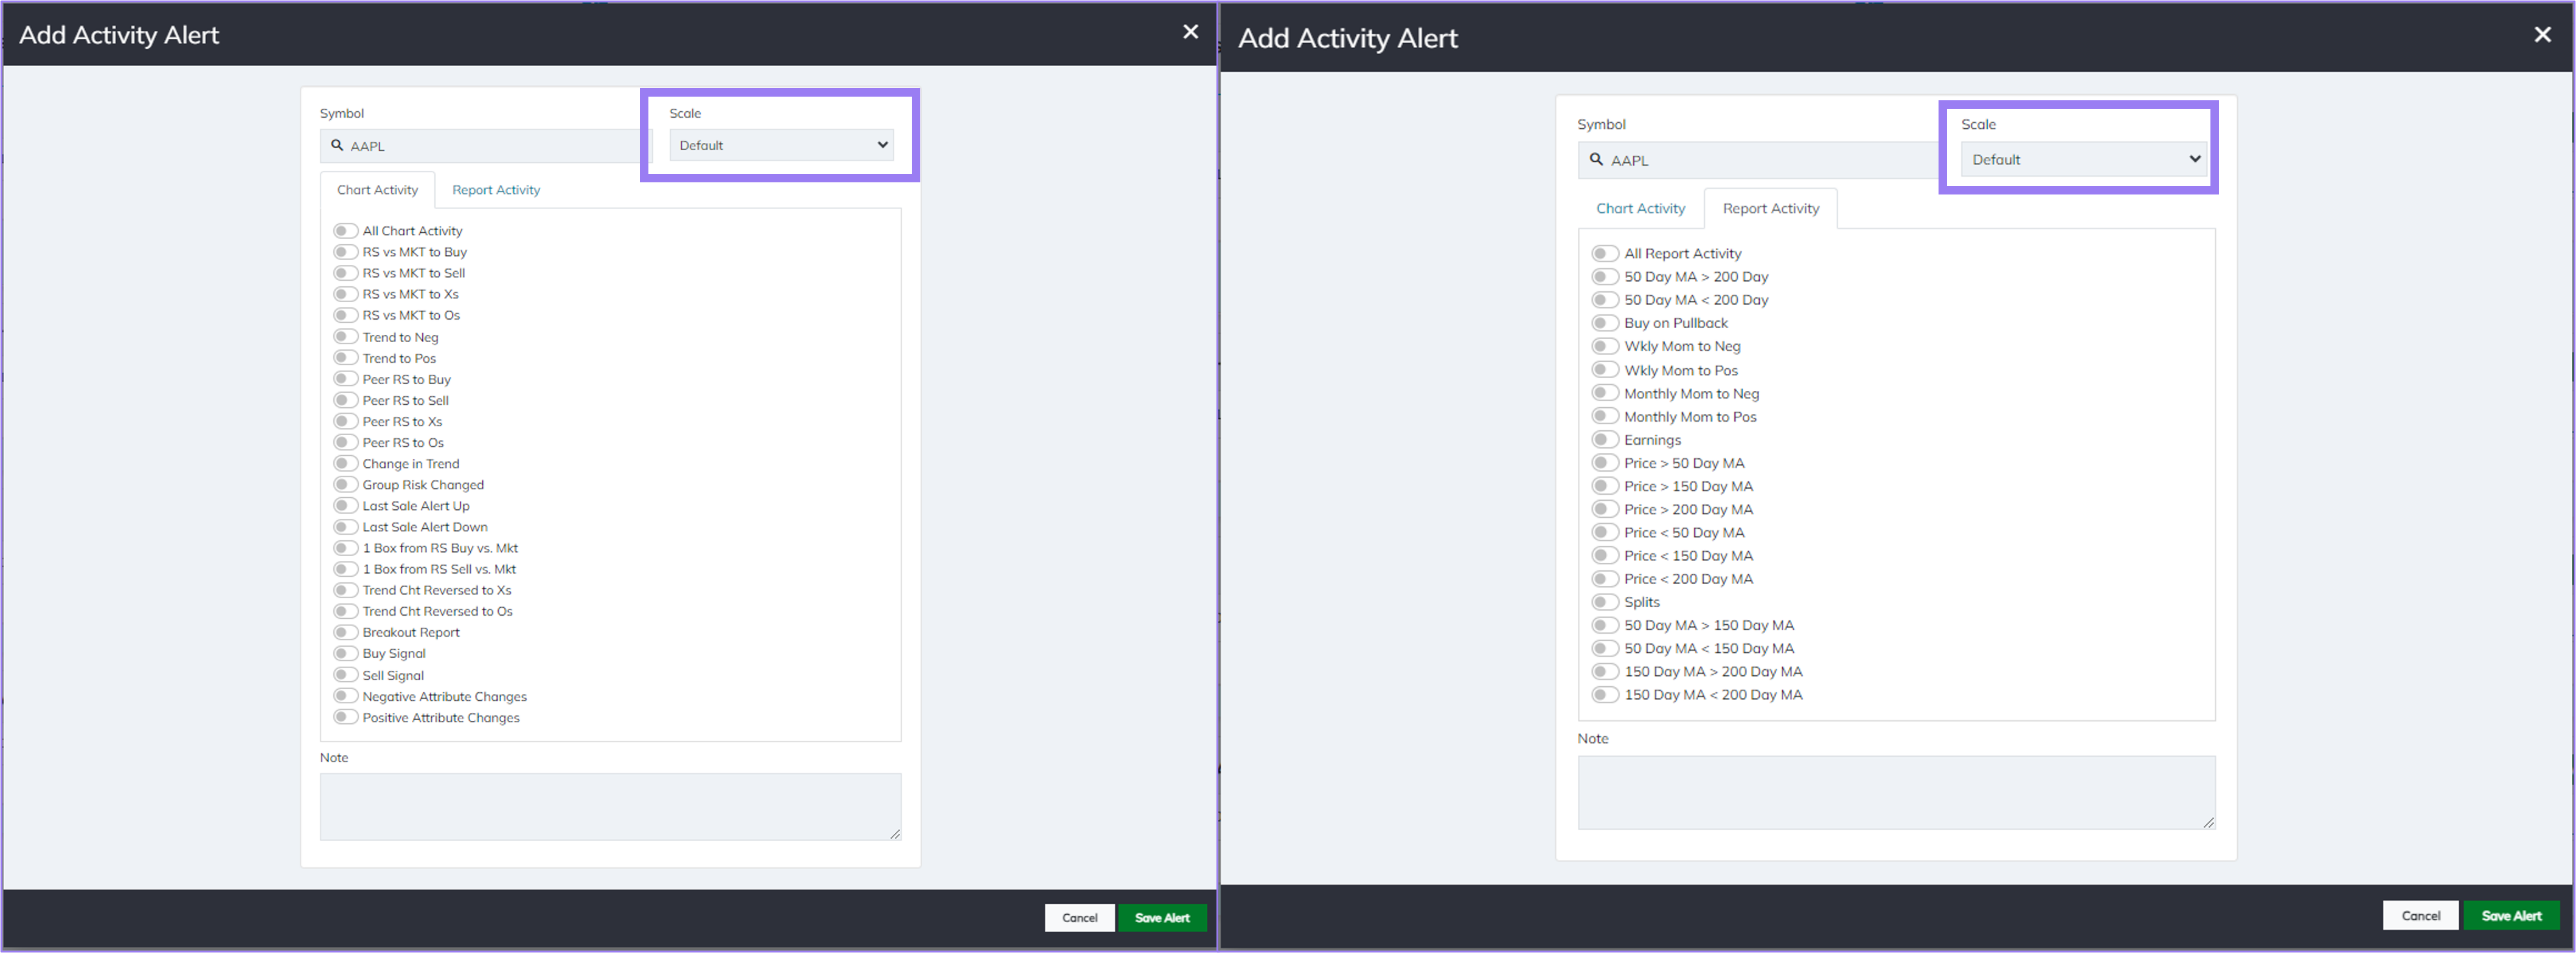Enable Sell Signal alert
Image resolution: width=2576 pixels, height=953 pixels.
[x=345, y=675]
